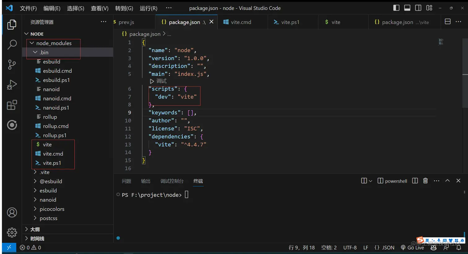Open the Extensions view
The width and height of the screenshot is (468, 254).
[x=12, y=105]
